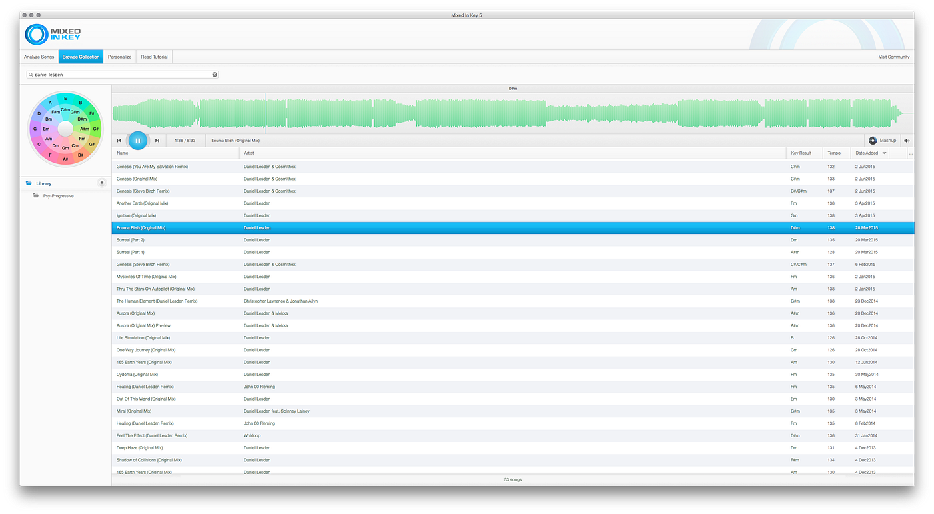Select the Gm key on the wheel
This screenshot has width=934, height=514.
pos(65,148)
